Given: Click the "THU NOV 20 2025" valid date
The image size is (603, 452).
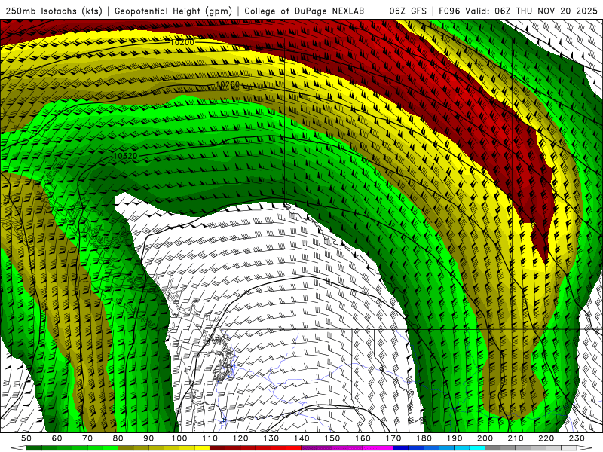Looking at the screenshot, I should (x=556, y=11).
